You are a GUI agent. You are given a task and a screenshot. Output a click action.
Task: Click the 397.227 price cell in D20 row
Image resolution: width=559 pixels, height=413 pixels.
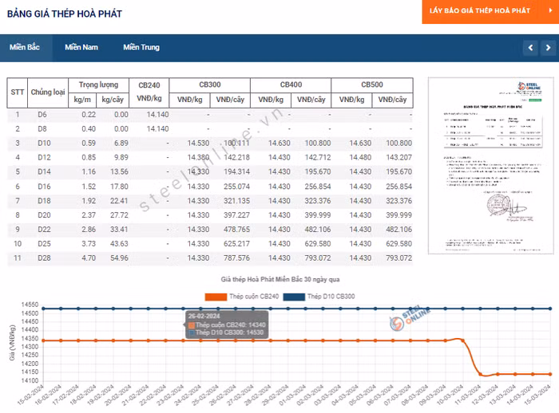[x=236, y=215]
